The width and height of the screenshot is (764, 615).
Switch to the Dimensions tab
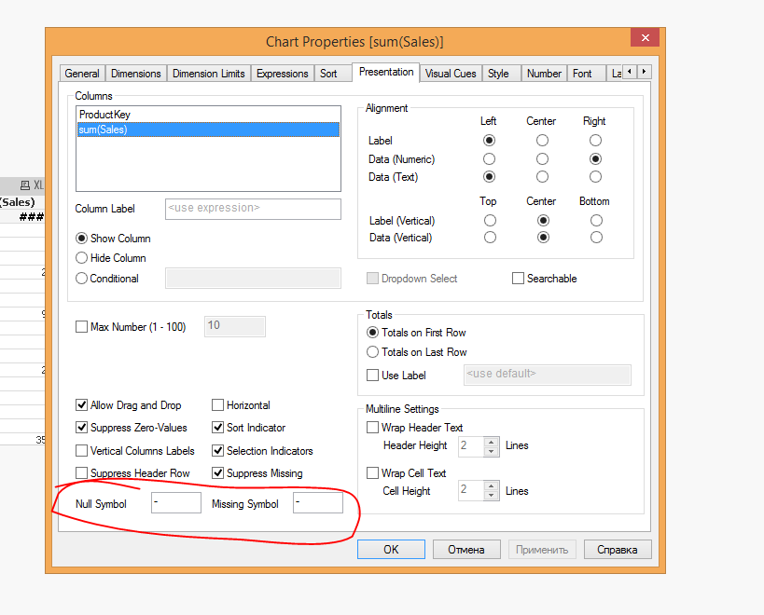point(135,74)
